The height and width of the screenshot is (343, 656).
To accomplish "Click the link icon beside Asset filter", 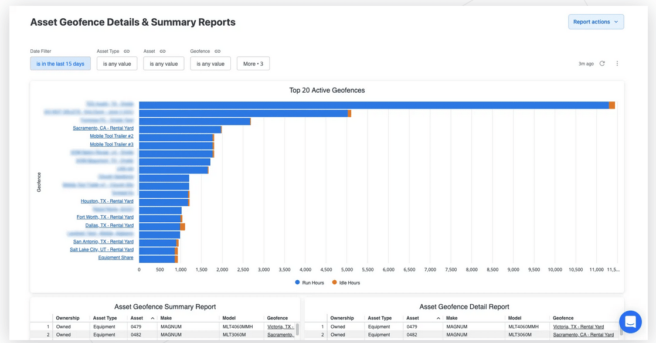I will [x=162, y=52].
